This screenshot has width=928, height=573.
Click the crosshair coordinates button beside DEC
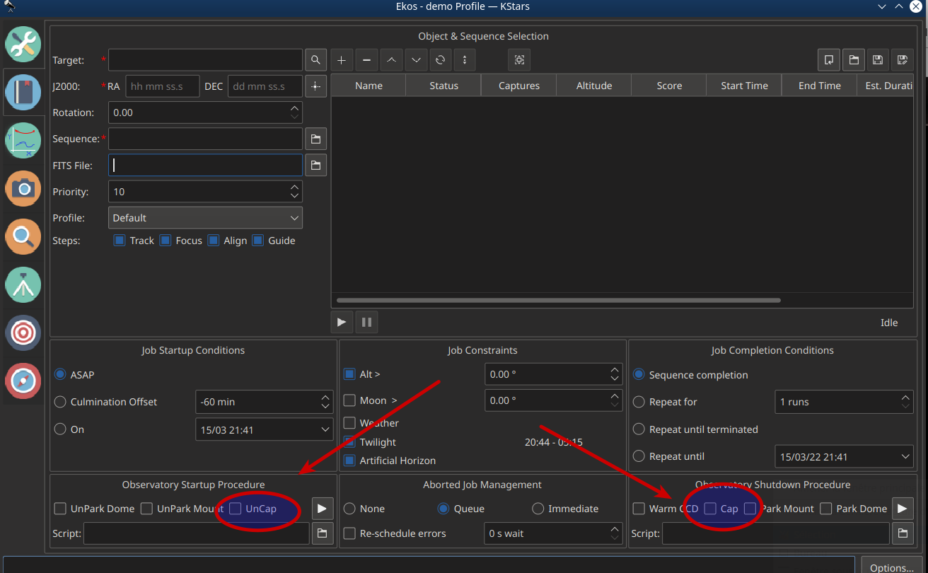pyautogui.click(x=315, y=86)
